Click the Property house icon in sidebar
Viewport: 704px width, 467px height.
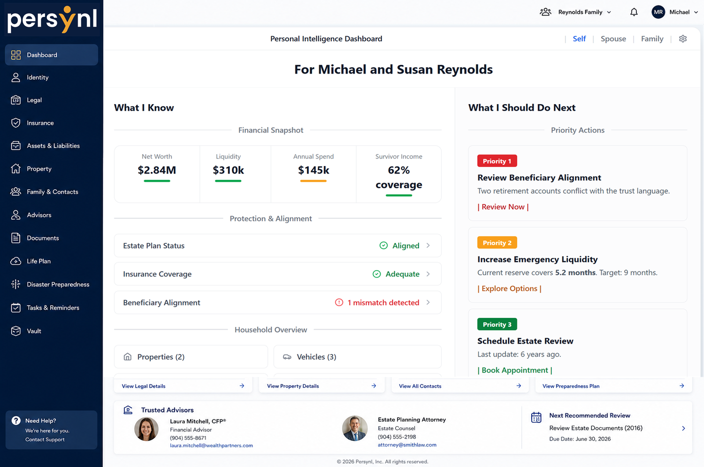[x=16, y=169]
